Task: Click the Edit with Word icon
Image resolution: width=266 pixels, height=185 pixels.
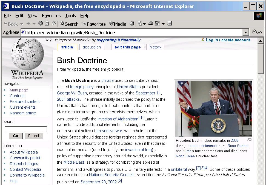Action: 157,23
